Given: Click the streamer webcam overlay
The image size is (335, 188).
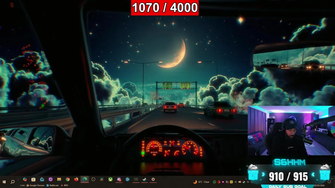Looking at the screenshot, I should tap(291, 131).
